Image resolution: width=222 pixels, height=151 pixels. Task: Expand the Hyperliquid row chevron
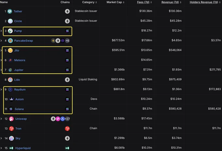click(x=1, y=148)
